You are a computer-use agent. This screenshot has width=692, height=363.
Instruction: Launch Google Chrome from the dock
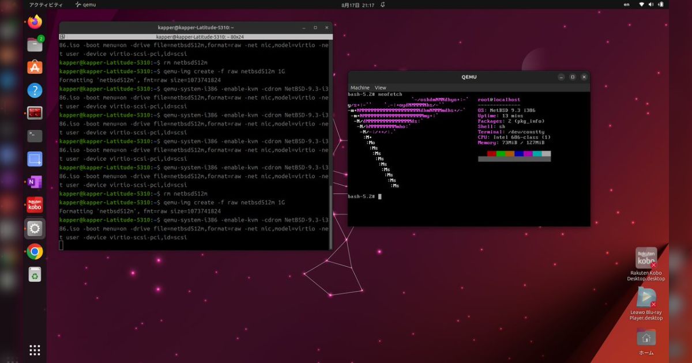click(x=34, y=251)
